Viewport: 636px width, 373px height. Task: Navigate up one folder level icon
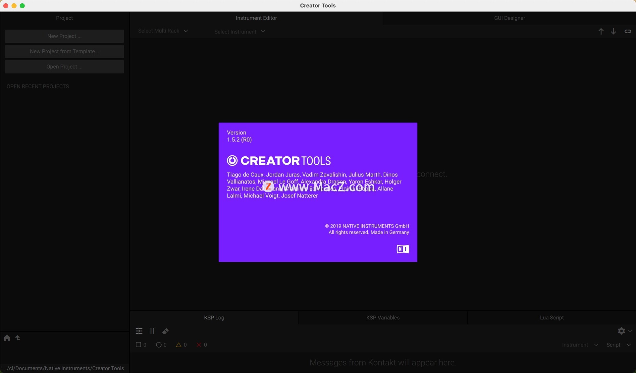pyautogui.click(x=18, y=338)
